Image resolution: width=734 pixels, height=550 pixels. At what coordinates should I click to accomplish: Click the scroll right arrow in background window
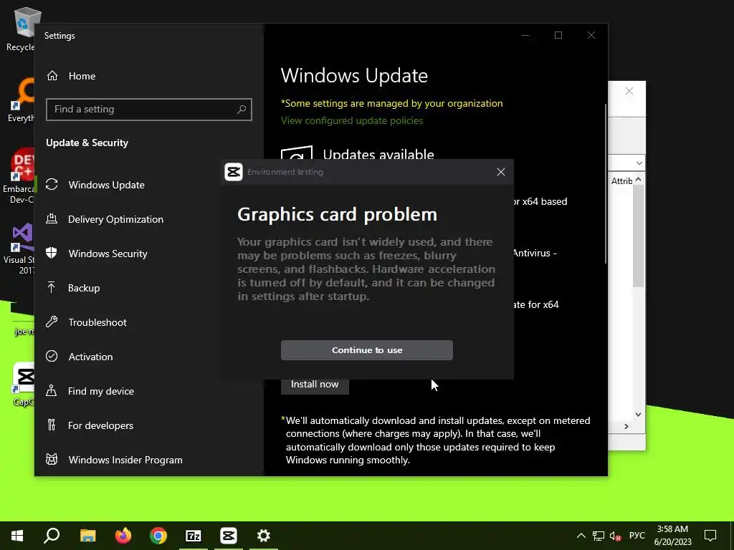(626, 427)
